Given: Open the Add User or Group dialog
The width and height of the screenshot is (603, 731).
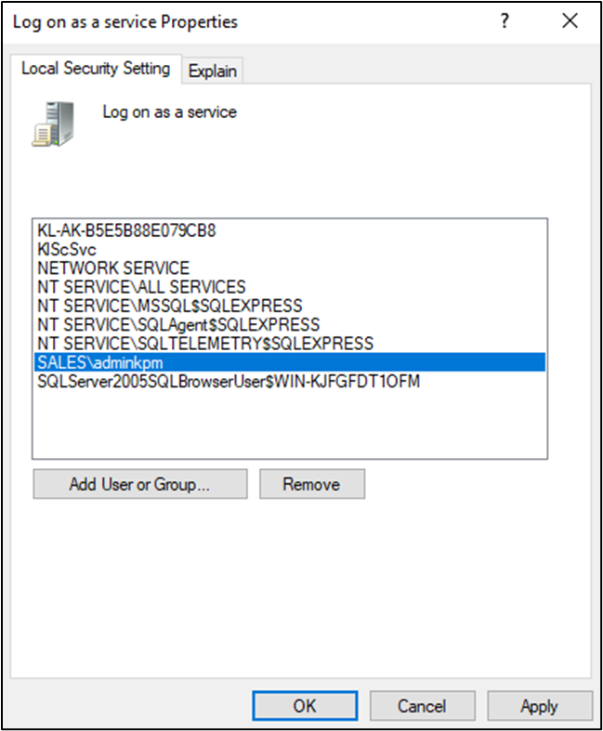Looking at the screenshot, I should pyautogui.click(x=140, y=484).
